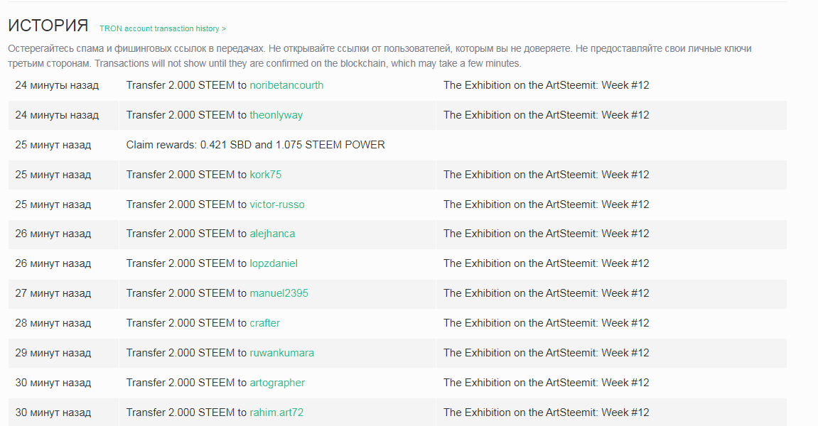Click 29 минут назад timestamp
The width and height of the screenshot is (818, 426).
pyautogui.click(x=53, y=352)
